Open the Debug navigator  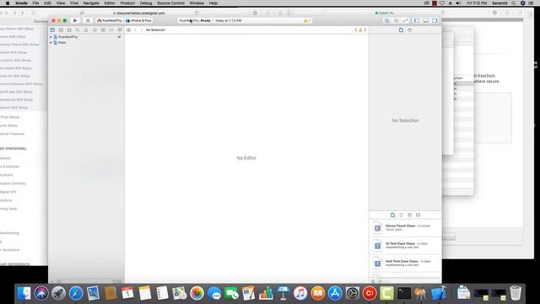[x=103, y=30]
